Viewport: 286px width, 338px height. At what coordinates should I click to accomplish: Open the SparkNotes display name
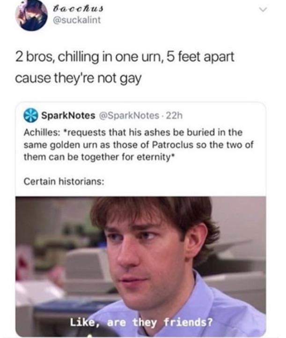click(x=68, y=115)
